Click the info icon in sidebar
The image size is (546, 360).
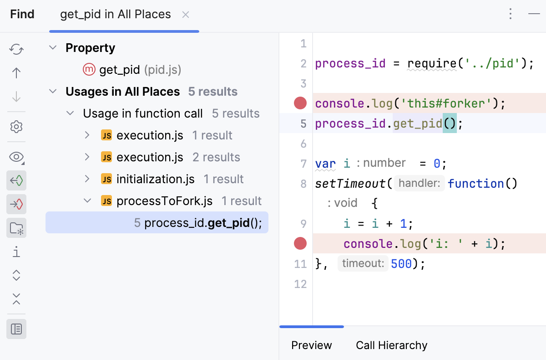coord(16,252)
